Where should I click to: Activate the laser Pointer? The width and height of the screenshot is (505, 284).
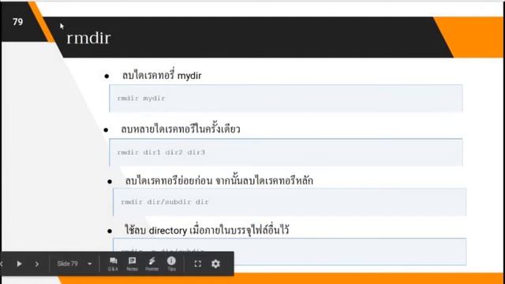coord(151,264)
